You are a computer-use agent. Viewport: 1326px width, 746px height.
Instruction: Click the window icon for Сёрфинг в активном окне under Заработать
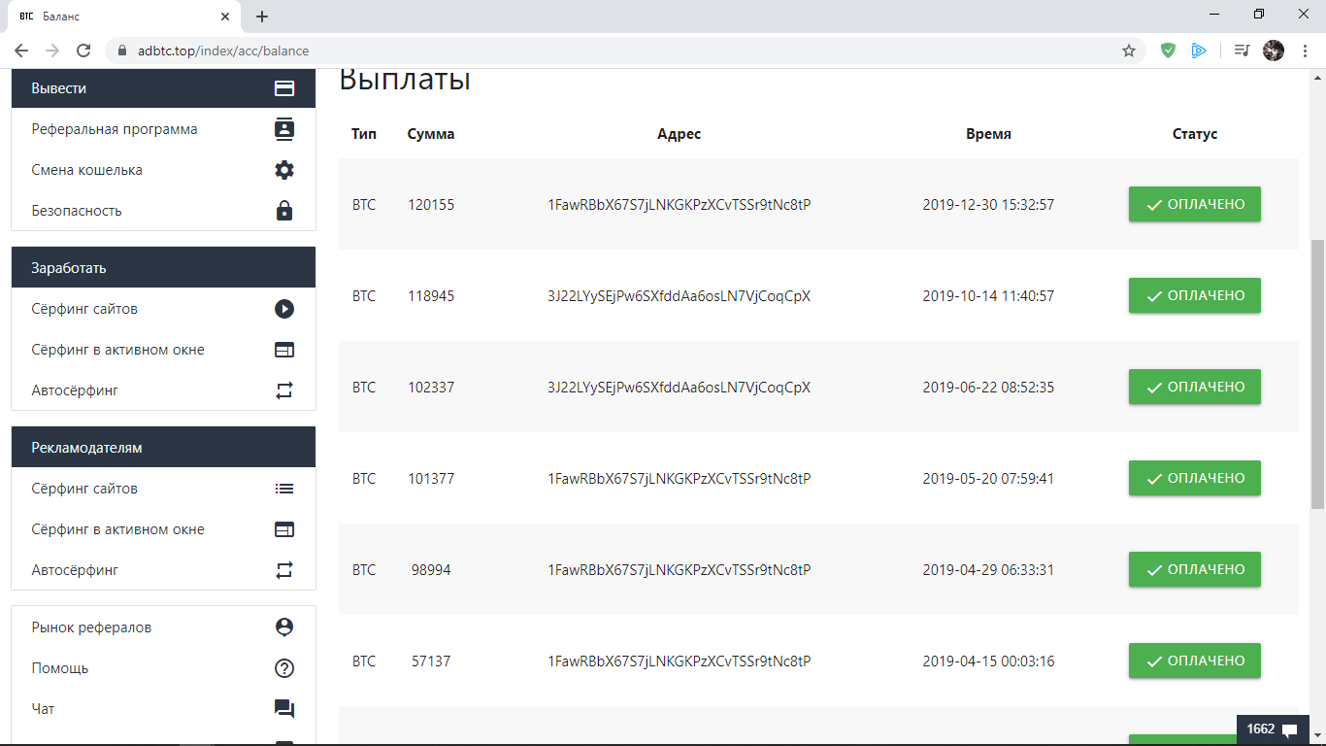[x=284, y=350]
